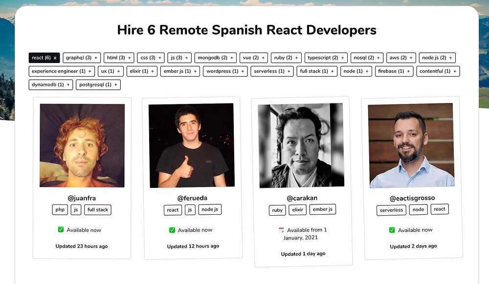Add the typescript (2) filter tag
The width and height of the screenshot is (489, 284).
pos(326,58)
